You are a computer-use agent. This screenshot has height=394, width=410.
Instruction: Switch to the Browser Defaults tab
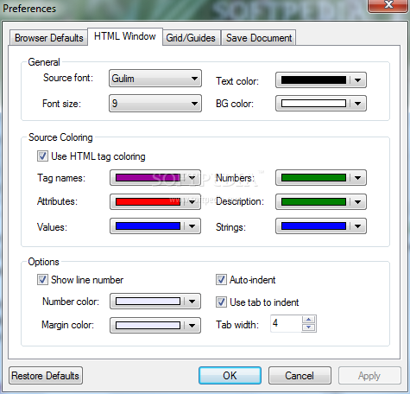48,38
